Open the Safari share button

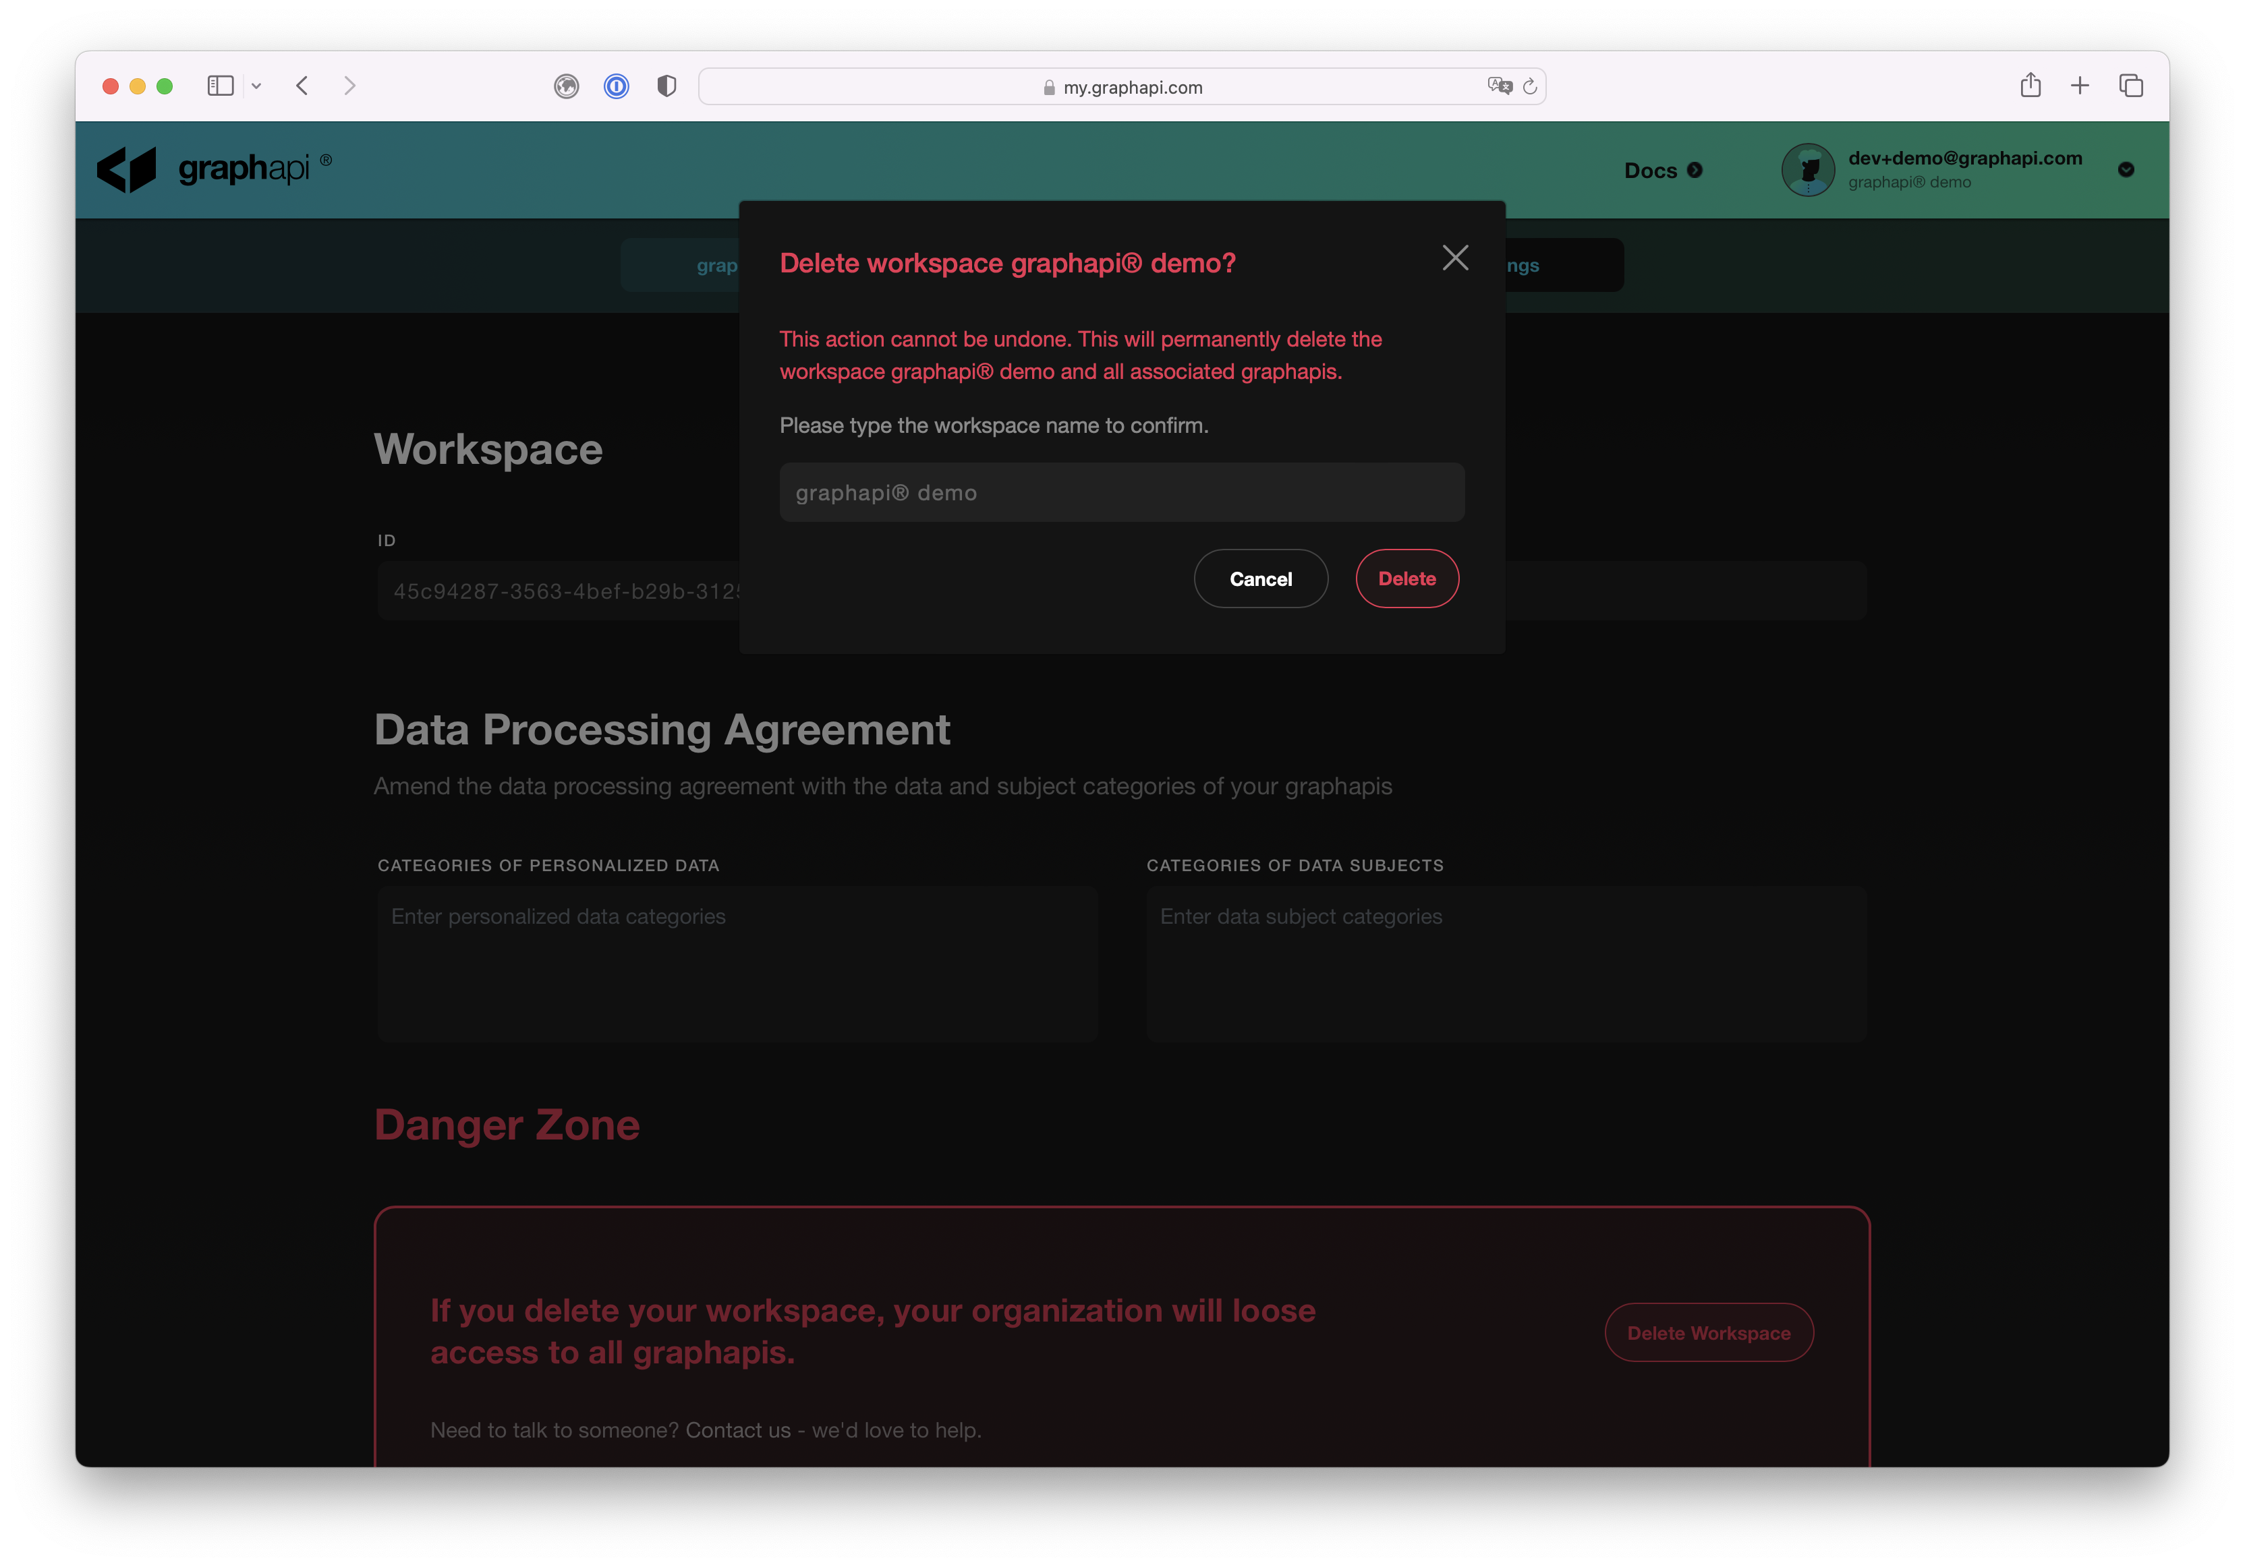point(2030,86)
